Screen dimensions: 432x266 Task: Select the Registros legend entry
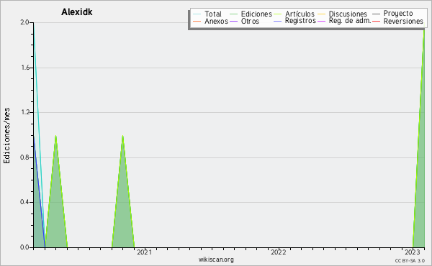tap(300, 21)
